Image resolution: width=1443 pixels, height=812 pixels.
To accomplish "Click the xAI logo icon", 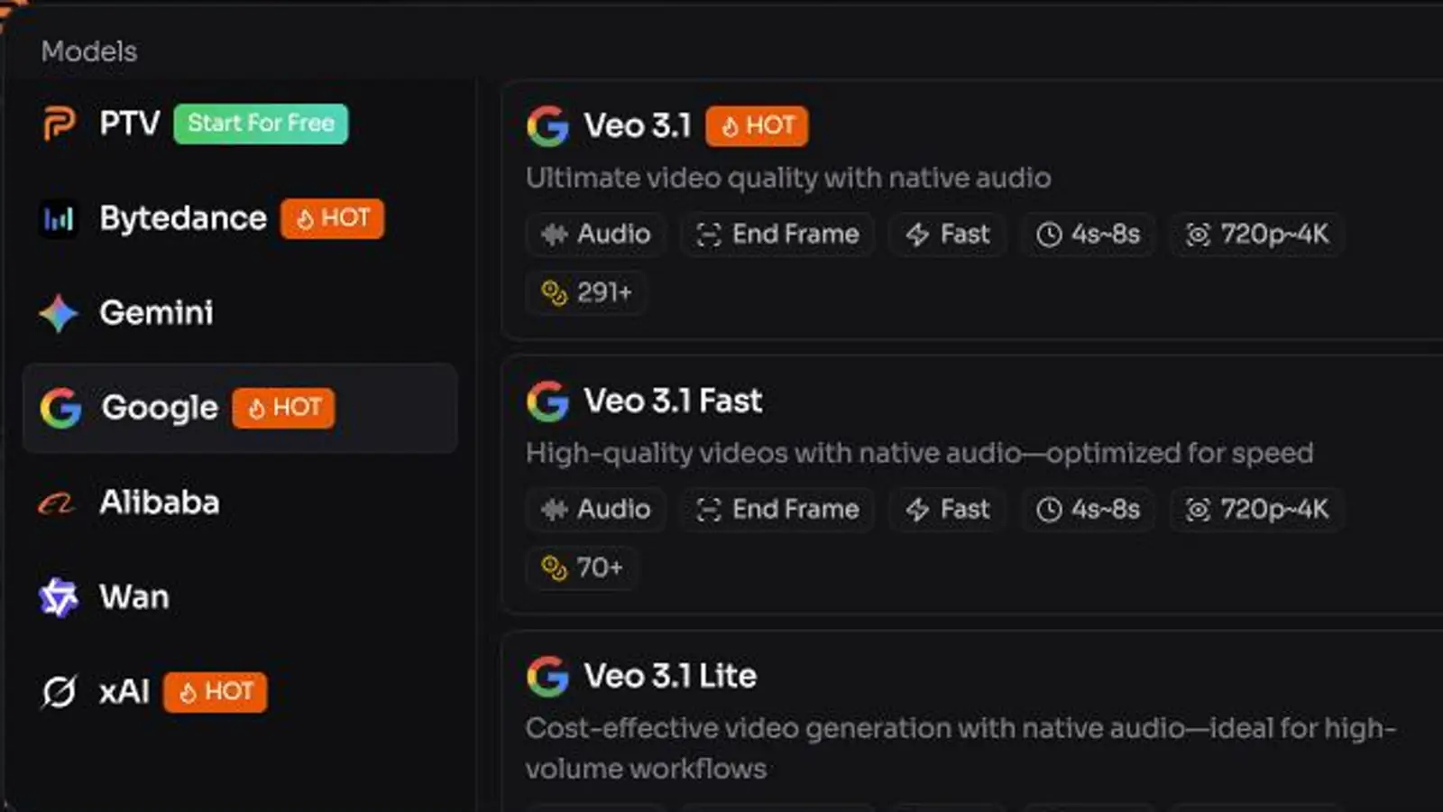I will click(x=60, y=692).
